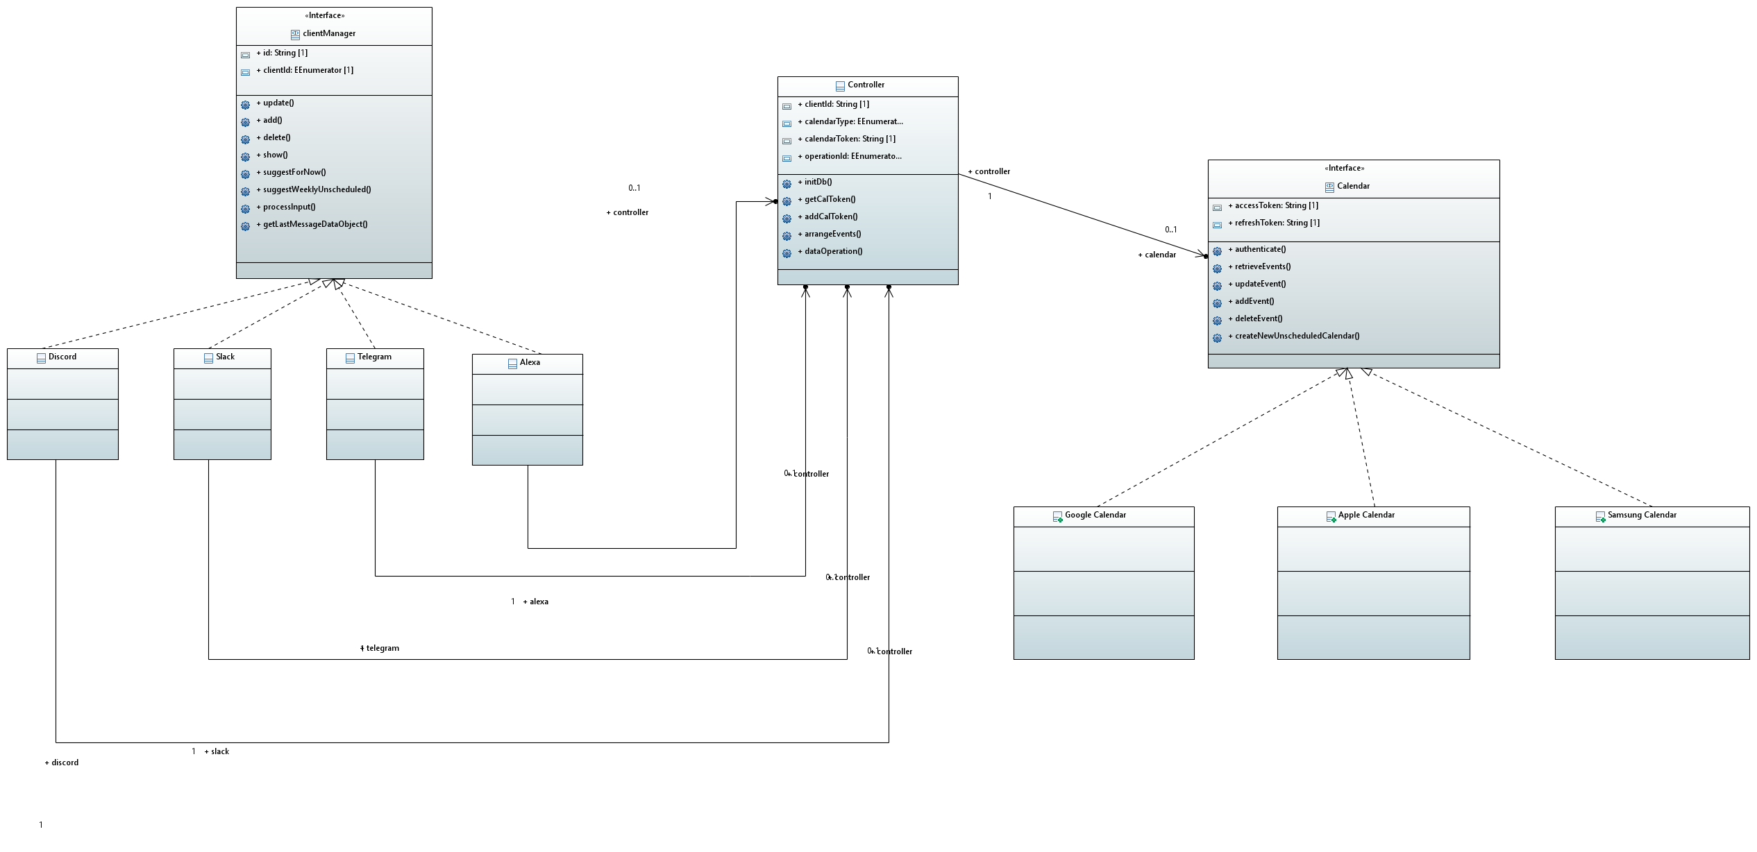The width and height of the screenshot is (1757, 852).
Task: Click the gear icon beside suggestForNow()
Action: point(245,174)
